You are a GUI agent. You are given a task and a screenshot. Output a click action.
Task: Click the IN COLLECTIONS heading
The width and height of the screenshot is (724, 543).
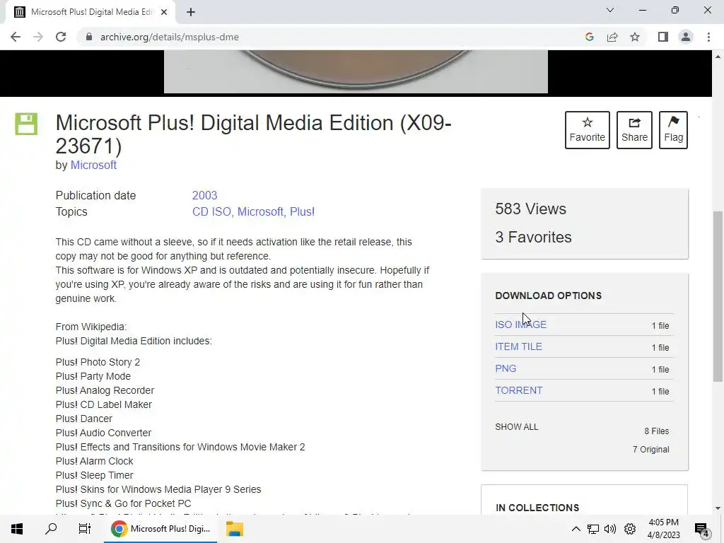tap(537, 508)
